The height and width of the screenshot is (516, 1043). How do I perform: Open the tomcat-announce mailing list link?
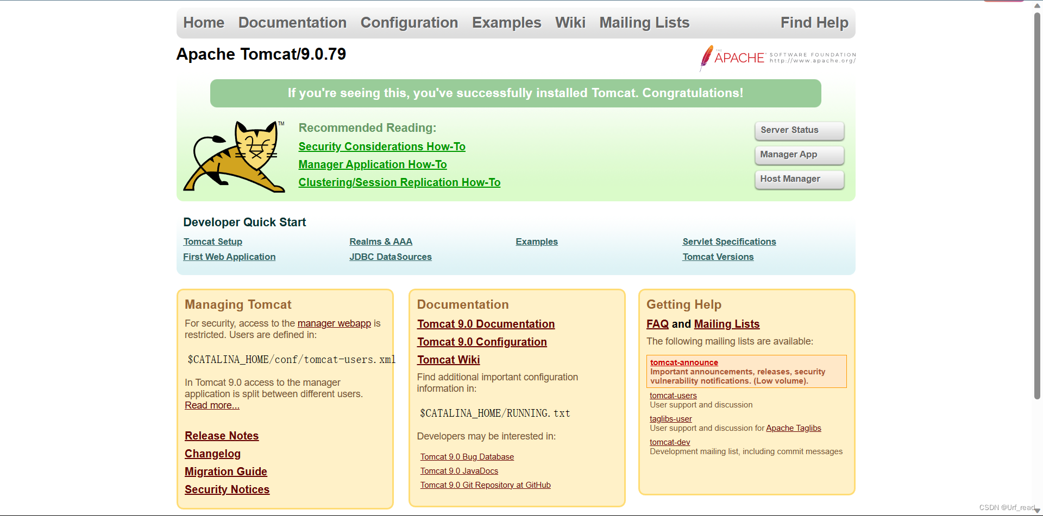coord(684,362)
